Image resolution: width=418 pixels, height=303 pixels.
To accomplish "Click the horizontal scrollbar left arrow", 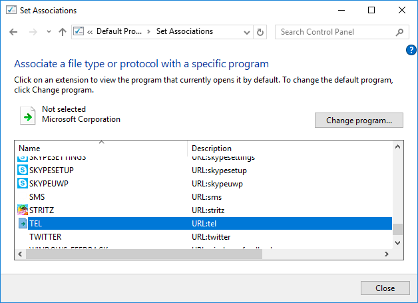I will (x=20, y=254).
